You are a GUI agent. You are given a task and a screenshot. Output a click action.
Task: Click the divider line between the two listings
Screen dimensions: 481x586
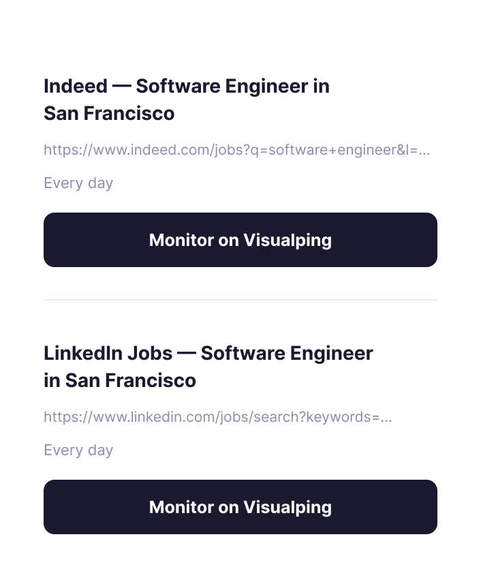(x=240, y=299)
